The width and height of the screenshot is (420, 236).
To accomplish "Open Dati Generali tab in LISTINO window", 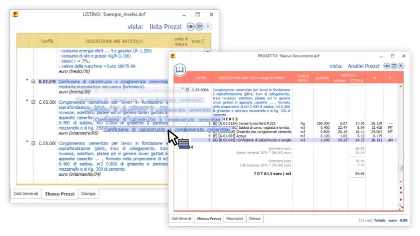I will [25, 193].
